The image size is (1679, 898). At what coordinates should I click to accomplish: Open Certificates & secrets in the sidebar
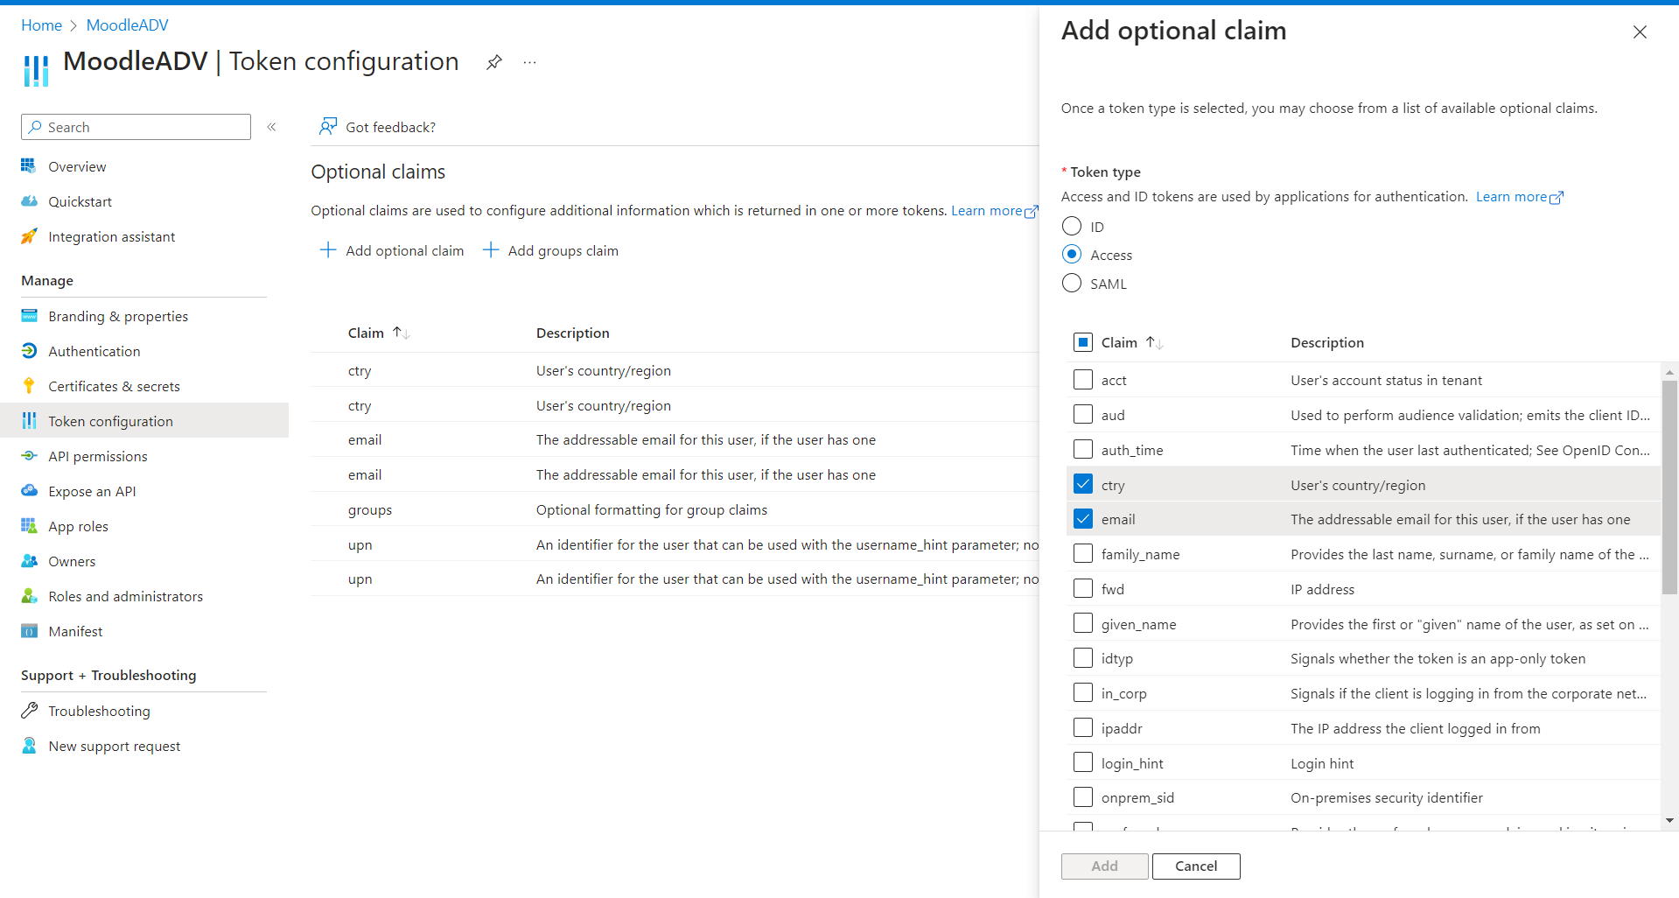pos(114,386)
